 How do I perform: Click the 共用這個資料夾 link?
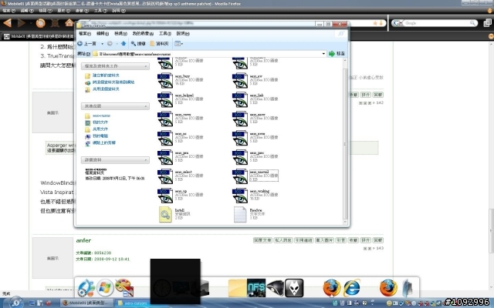coord(106,89)
